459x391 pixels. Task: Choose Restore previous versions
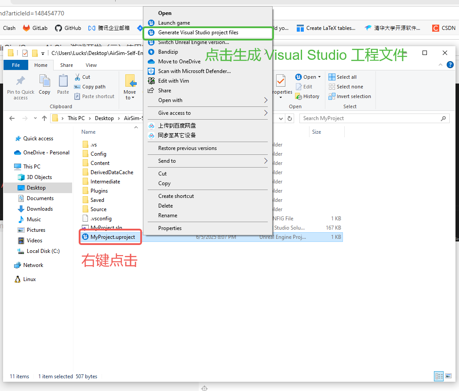208,148
